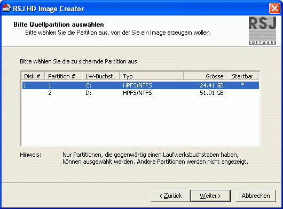Sort by the Disk # column header
The height and width of the screenshot is (209, 283).
point(33,76)
